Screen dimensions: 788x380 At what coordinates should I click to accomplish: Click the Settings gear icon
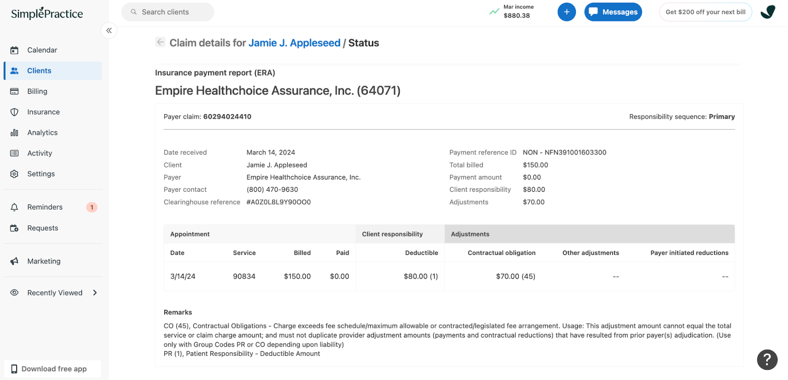[15, 174]
